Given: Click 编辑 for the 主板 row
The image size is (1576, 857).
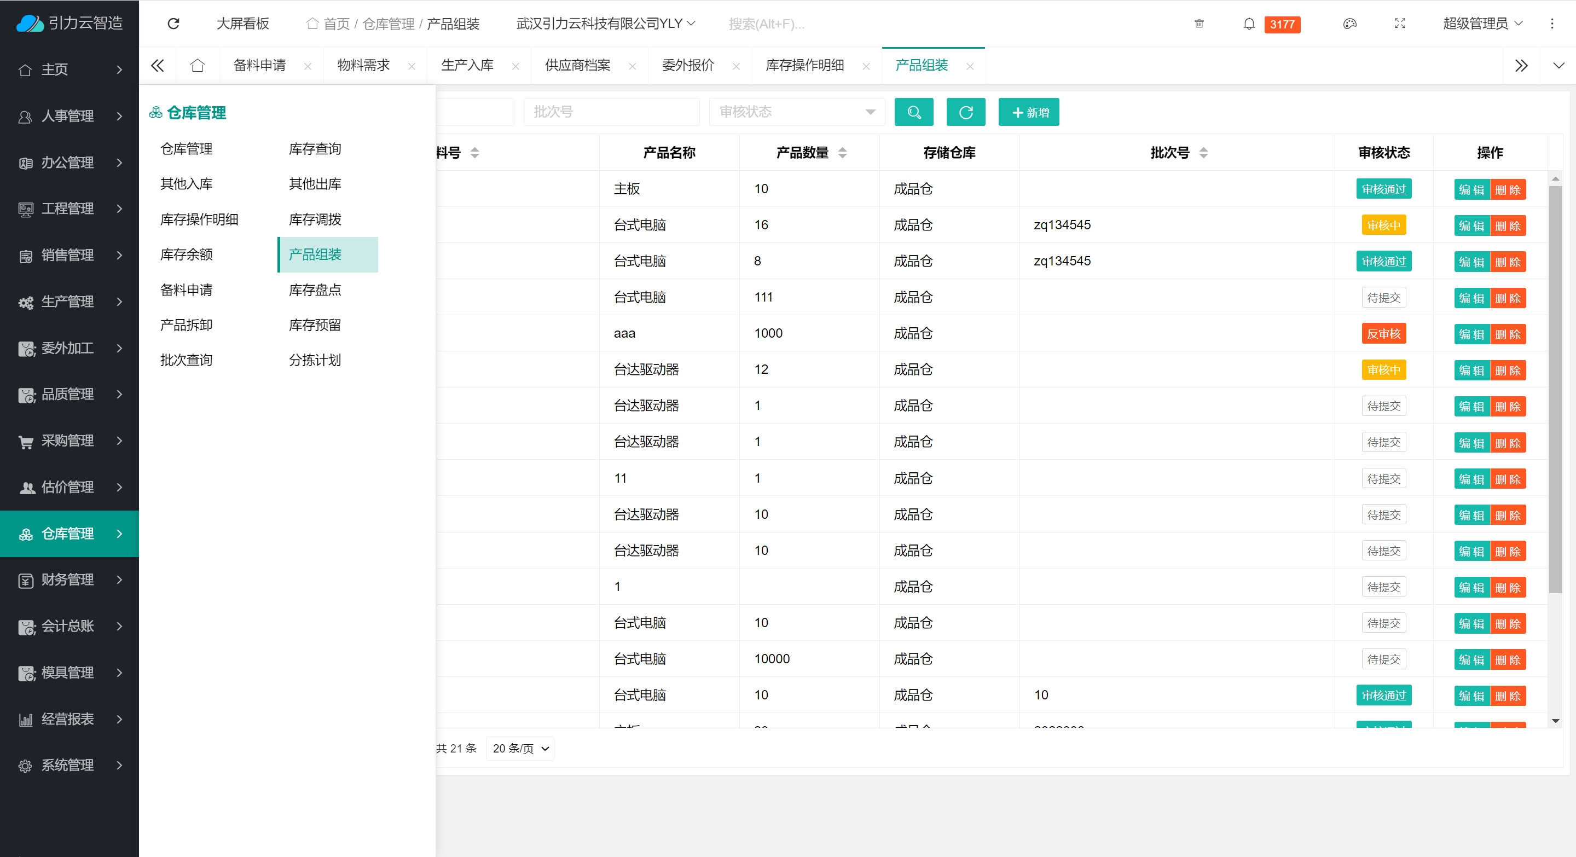Looking at the screenshot, I should tap(1471, 190).
